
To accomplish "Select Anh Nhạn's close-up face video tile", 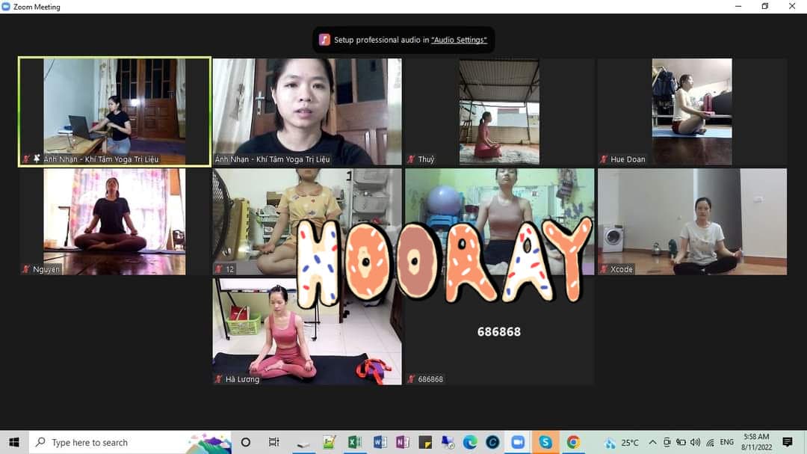I will tap(307, 112).
